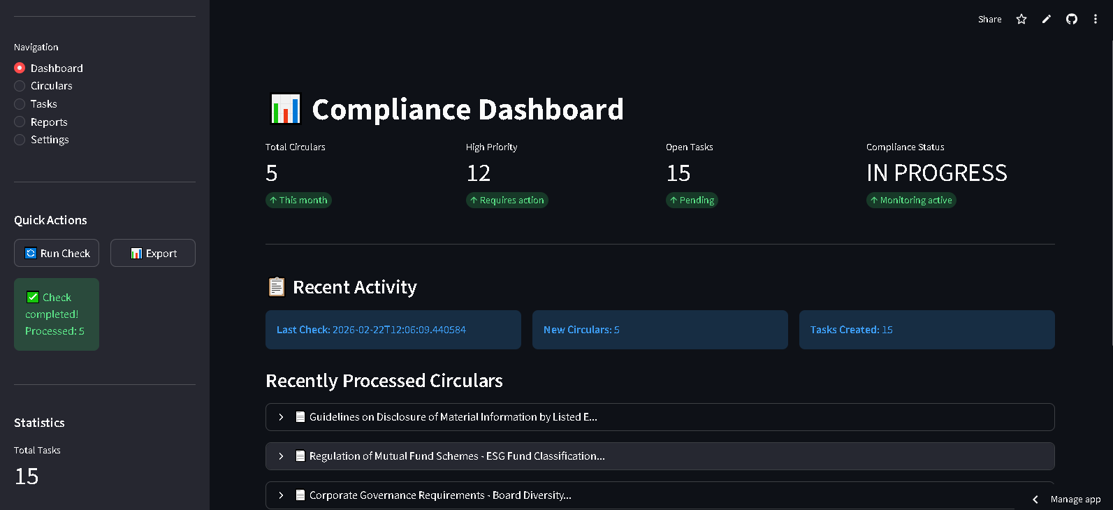Viewport: 1113px width, 510px height.
Task: Click the pencil edit icon
Action: pos(1047,20)
